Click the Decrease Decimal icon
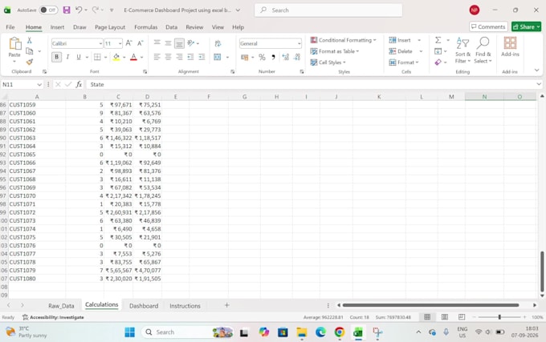Image resolution: width=546 pixels, height=342 pixels. pyautogui.click(x=297, y=58)
